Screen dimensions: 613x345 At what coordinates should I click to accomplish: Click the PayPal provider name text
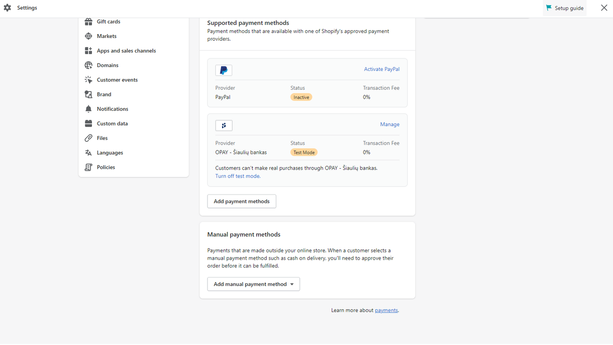(x=223, y=97)
